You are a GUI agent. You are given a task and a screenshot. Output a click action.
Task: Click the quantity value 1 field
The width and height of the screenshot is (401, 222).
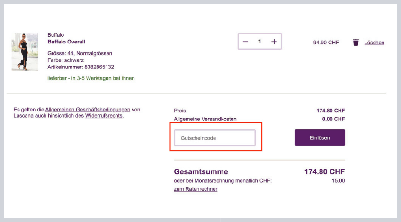tap(259, 42)
